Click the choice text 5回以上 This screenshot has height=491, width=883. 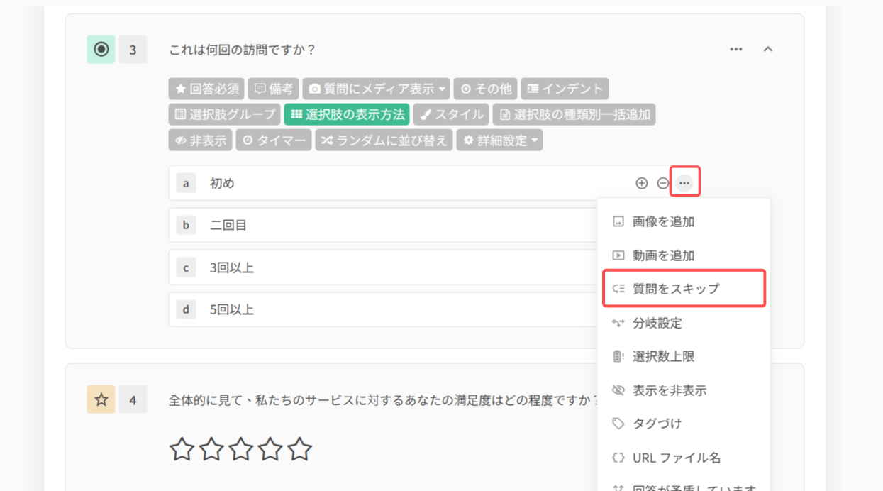coord(232,310)
